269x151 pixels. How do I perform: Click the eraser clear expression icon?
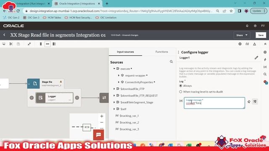point(249,102)
